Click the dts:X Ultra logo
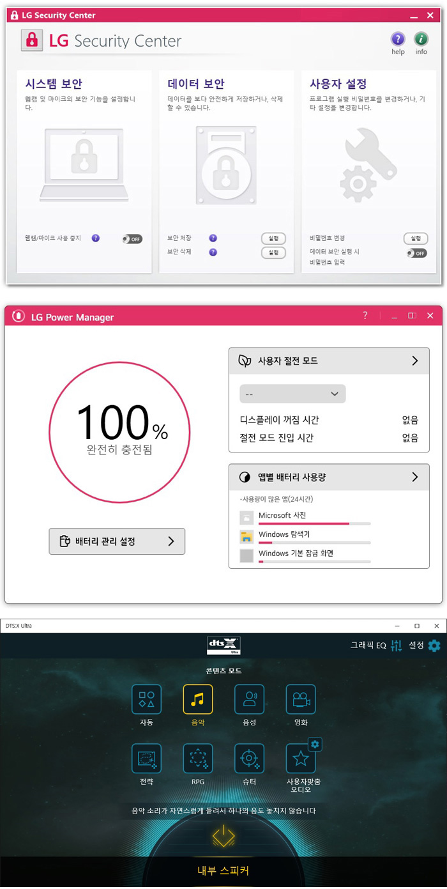Screen dimensions: 447x889 tap(223, 645)
